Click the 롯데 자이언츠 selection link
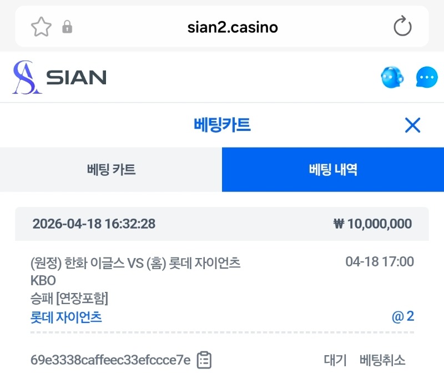The image size is (444, 384). pos(66,317)
